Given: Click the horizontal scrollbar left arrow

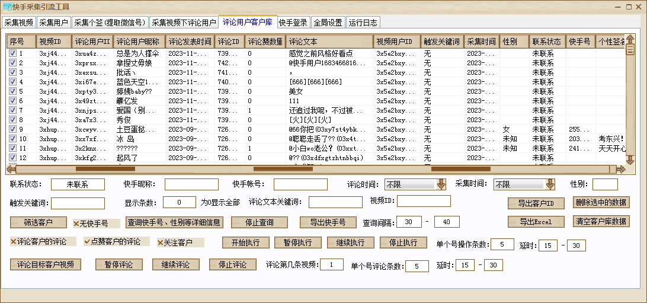Looking at the screenshot, I should click(x=11, y=169).
